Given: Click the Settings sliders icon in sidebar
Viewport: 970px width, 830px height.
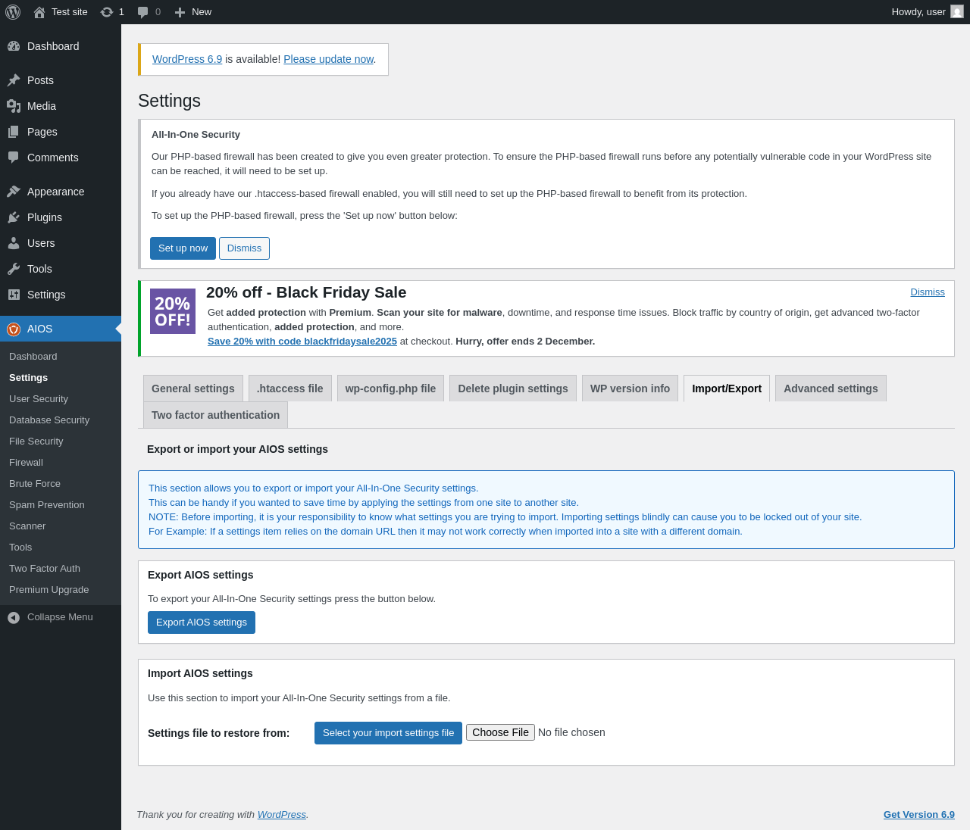Looking at the screenshot, I should click(x=14, y=295).
